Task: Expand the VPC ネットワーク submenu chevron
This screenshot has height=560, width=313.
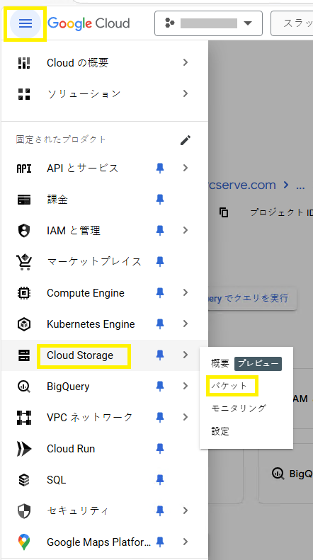Action: [185, 417]
